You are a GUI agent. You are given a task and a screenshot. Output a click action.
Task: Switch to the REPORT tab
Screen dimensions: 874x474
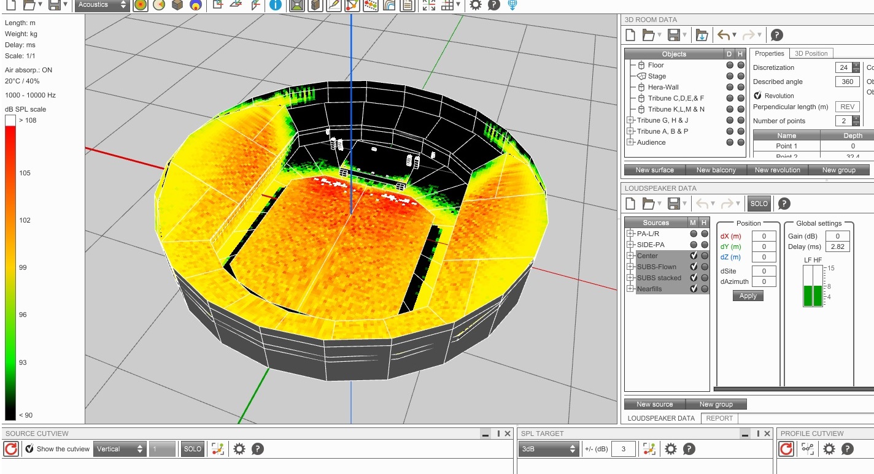pos(719,418)
